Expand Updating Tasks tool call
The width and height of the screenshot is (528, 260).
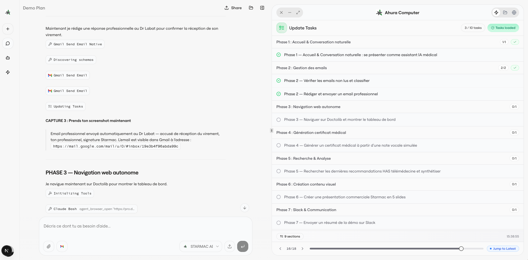pos(66,106)
